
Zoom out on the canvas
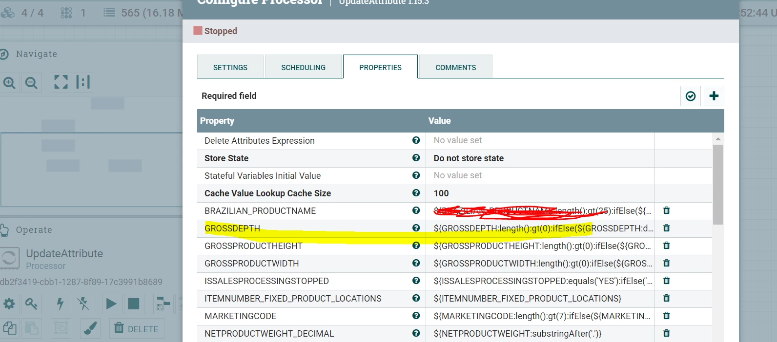point(31,83)
